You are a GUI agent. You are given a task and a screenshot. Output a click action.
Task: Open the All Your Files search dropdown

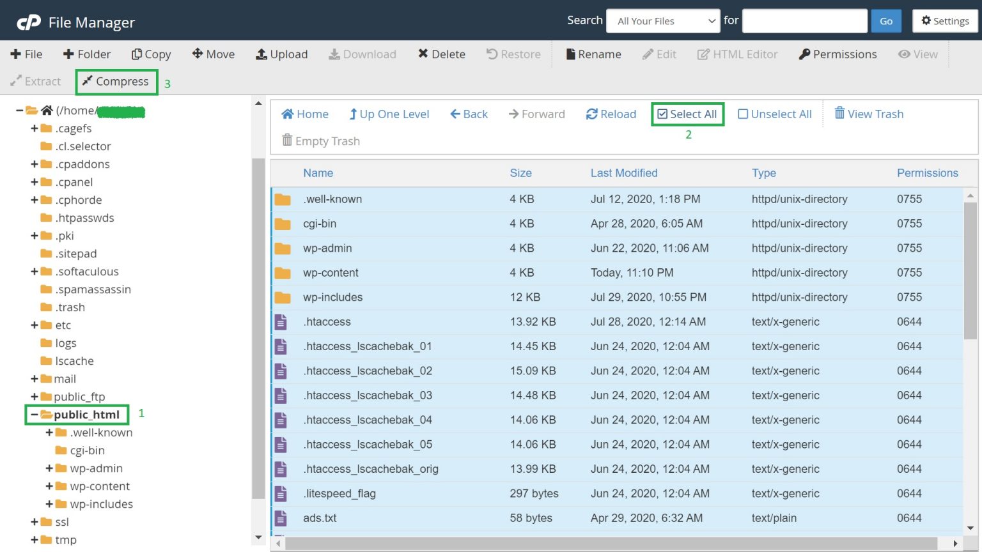pyautogui.click(x=663, y=20)
